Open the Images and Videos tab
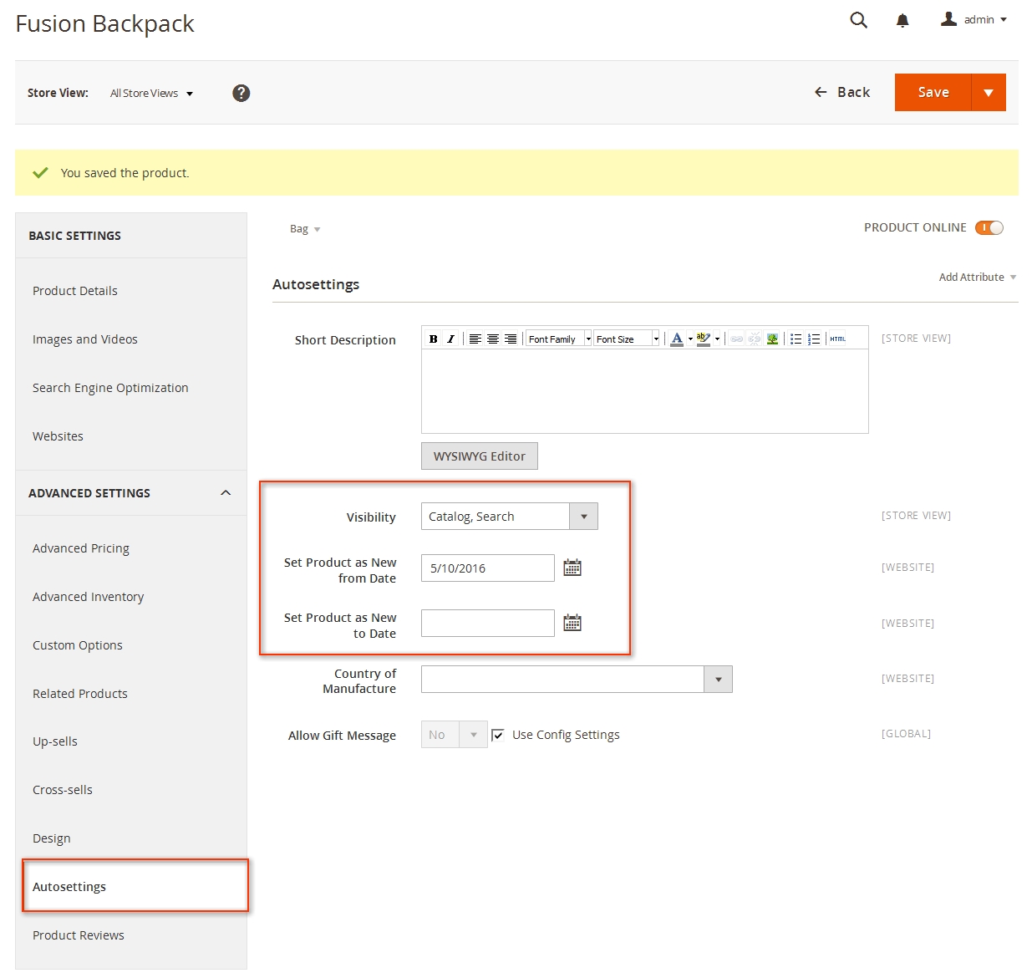1032x978 pixels. coord(85,339)
